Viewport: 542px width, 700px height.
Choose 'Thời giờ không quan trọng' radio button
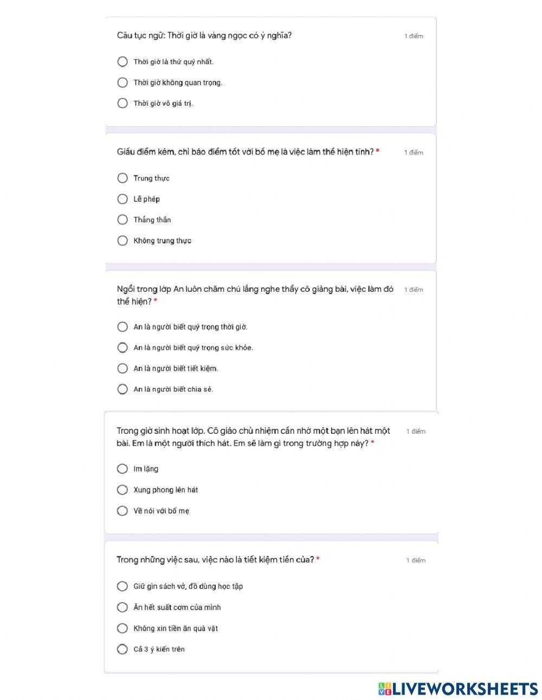[122, 82]
